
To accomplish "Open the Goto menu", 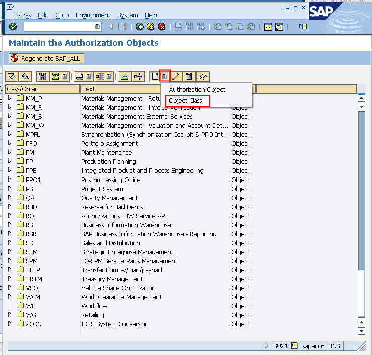I will [62, 15].
